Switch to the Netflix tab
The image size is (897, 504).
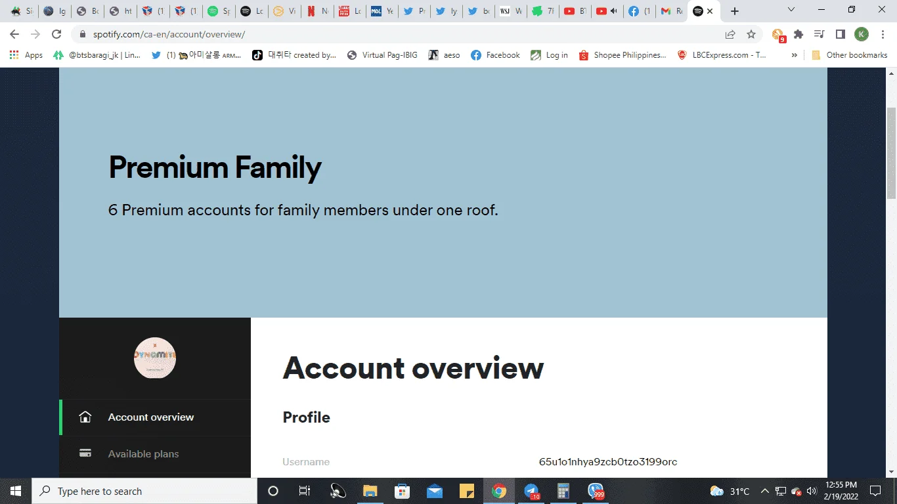tap(318, 11)
